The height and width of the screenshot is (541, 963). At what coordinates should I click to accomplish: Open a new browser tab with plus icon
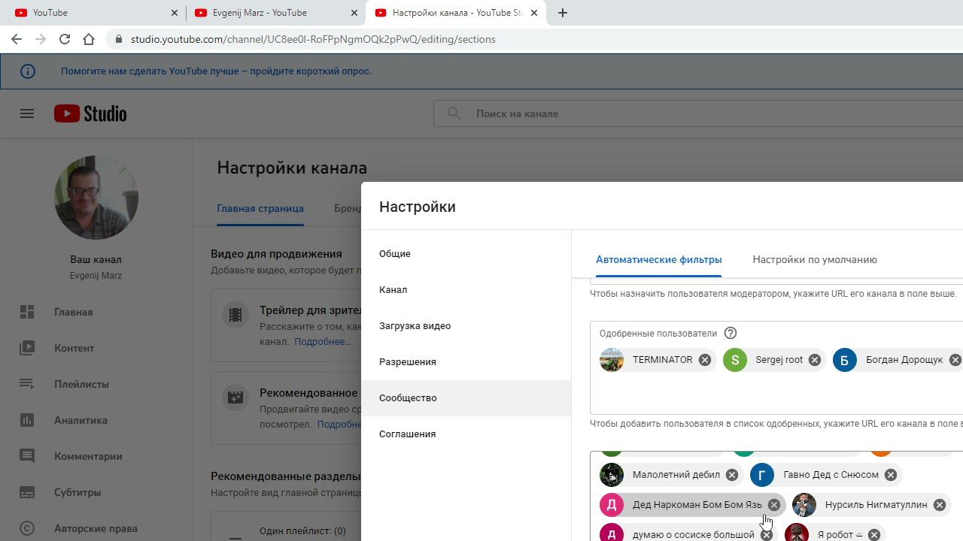pyautogui.click(x=563, y=13)
